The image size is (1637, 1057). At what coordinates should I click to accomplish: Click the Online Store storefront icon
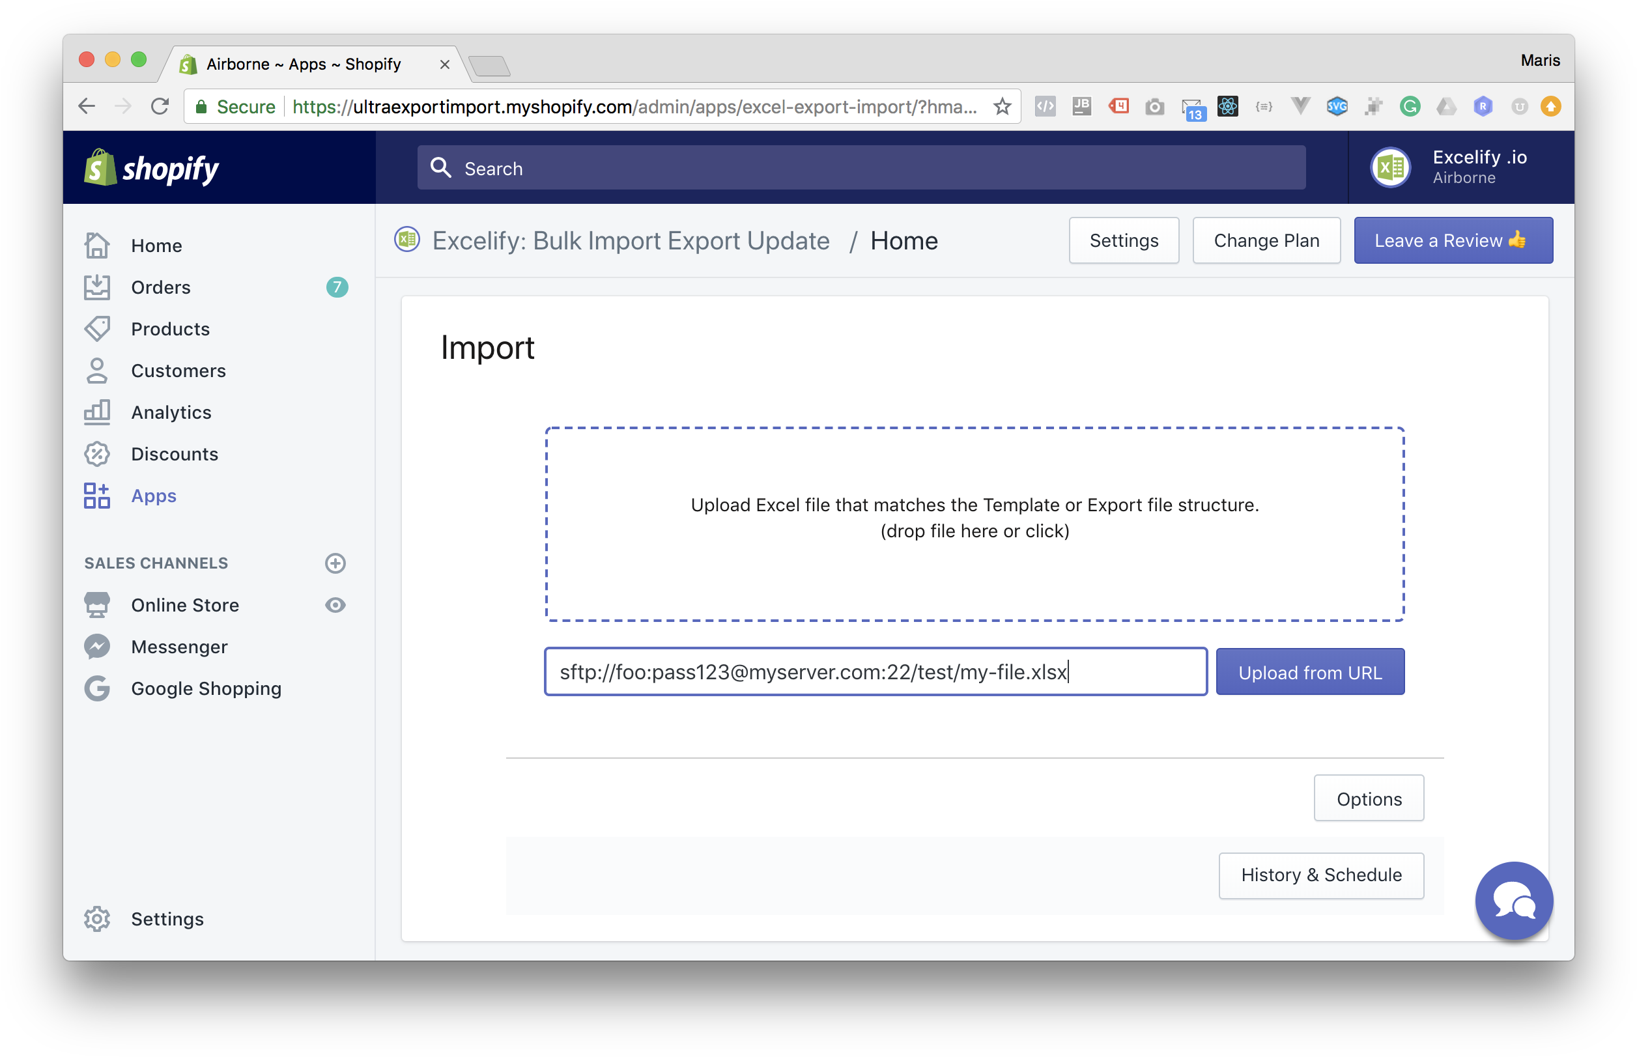[x=97, y=604]
